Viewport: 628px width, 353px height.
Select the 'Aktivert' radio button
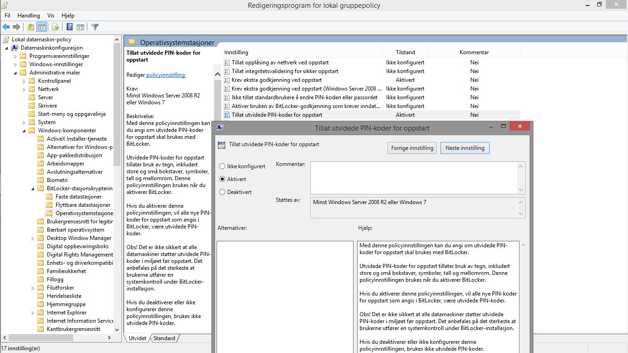click(223, 179)
